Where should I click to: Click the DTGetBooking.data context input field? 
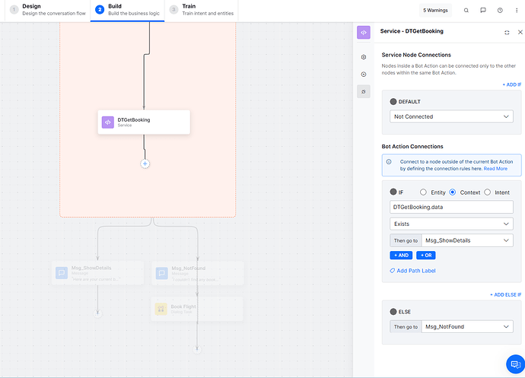point(451,207)
